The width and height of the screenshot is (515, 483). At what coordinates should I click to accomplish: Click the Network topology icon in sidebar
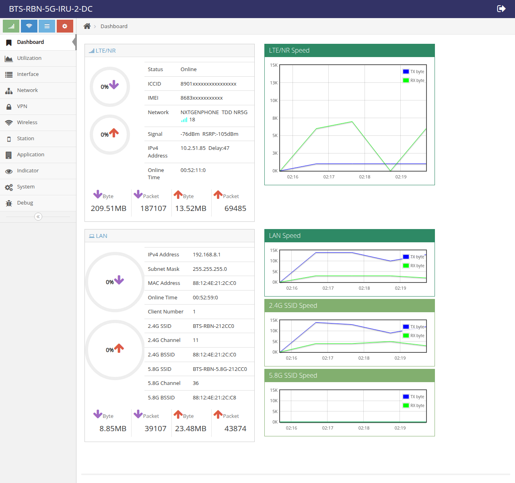[9, 91]
